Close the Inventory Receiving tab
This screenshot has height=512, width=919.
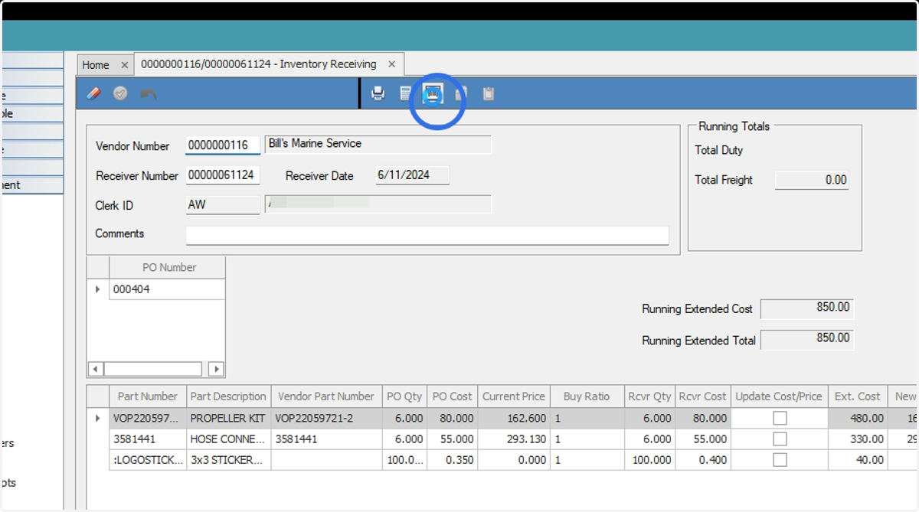391,64
